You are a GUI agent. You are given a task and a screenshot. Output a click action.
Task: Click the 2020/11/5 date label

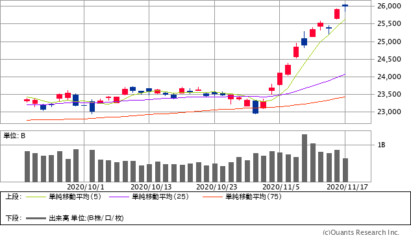point(280,187)
